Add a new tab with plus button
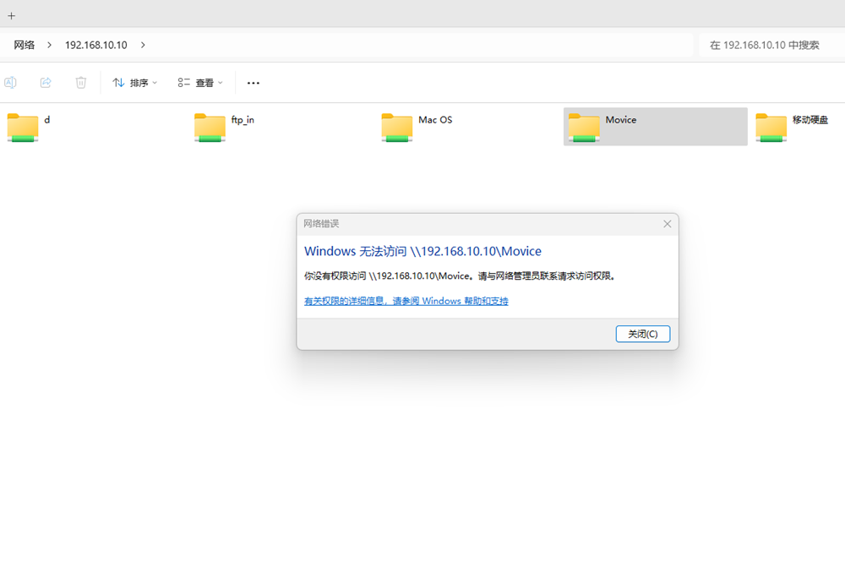The image size is (845, 567). point(11,15)
